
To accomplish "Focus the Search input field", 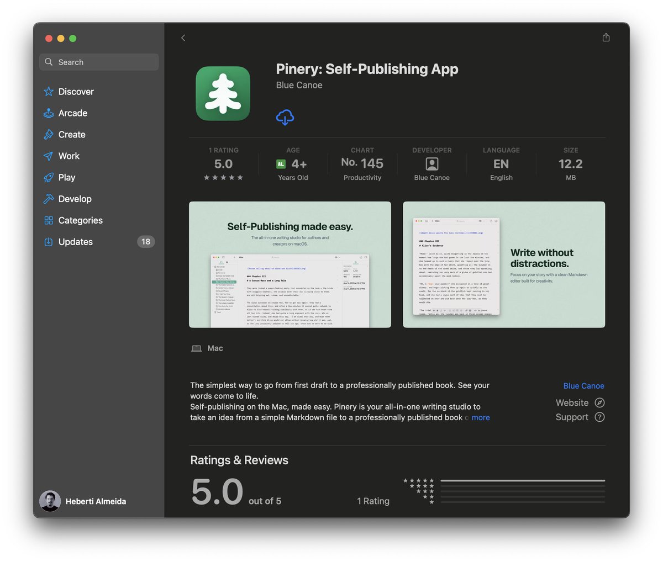I will (99, 62).
